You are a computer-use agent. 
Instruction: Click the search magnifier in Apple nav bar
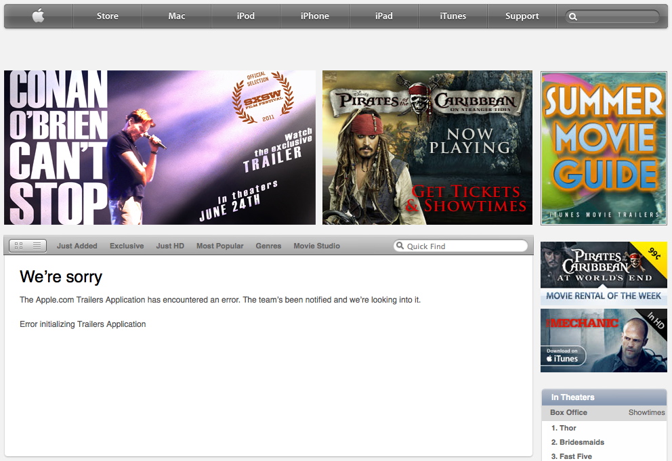573,17
